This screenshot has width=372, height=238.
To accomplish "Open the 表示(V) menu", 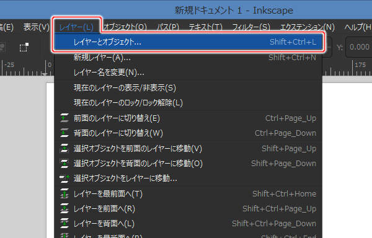I will click(x=36, y=27).
